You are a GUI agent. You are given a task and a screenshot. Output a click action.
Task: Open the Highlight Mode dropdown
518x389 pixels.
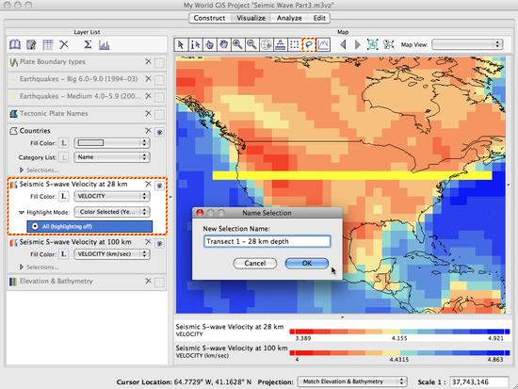[x=112, y=212]
